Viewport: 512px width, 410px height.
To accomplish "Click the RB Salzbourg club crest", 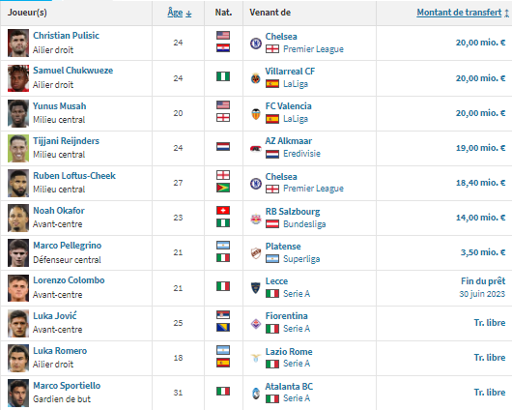I will click(x=256, y=219).
